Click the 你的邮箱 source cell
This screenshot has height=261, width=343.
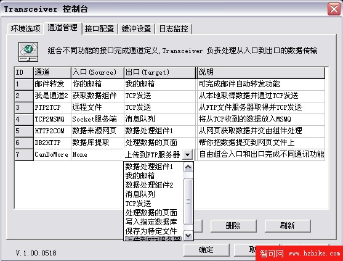pos(97,84)
